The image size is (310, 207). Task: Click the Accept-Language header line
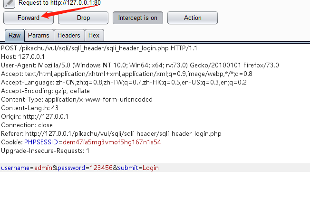click(x=124, y=83)
